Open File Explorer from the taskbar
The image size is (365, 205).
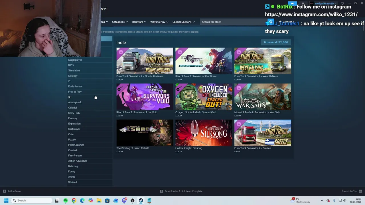point(99,200)
